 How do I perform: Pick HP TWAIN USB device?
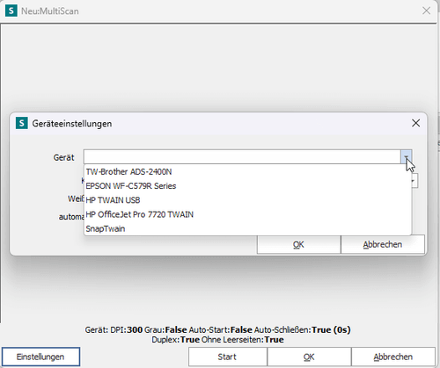tap(247, 200)
